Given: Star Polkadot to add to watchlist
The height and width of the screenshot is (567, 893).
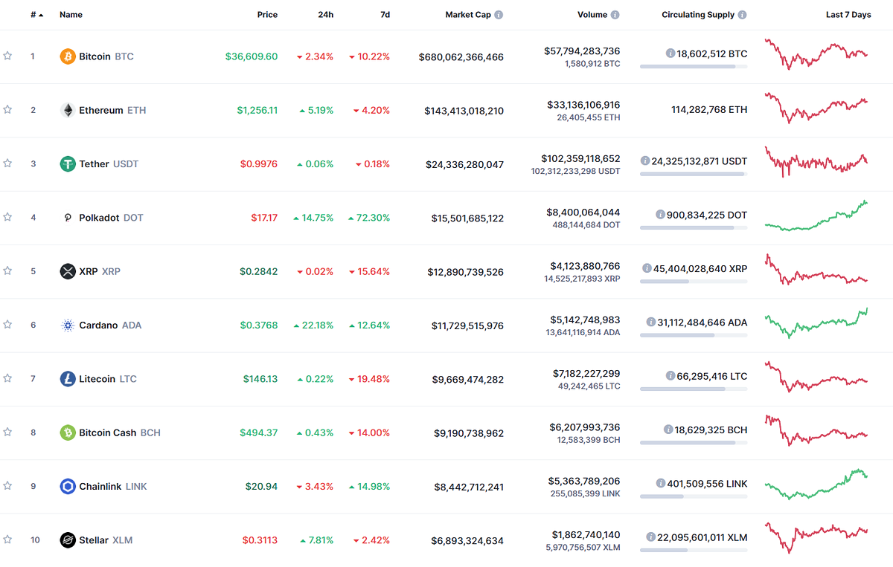Looking at the screenshot, I should [x=7, y=217].
